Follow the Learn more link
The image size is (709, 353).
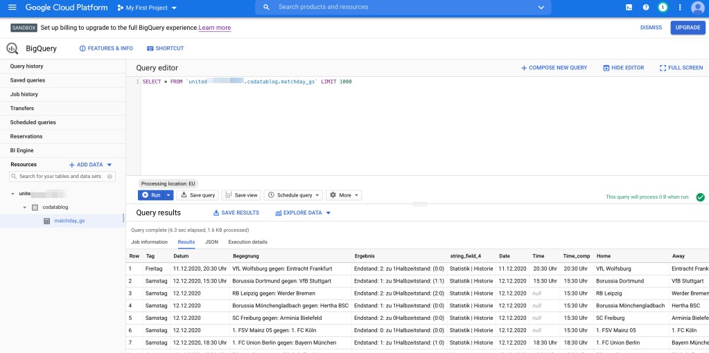(x=215, y=28)
